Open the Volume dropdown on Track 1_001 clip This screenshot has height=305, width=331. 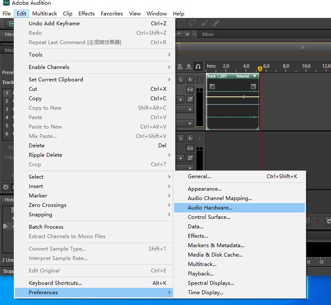pos(255,76)
